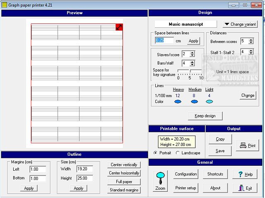Adjust the Between scores spinner arrows
This screenshot has height=198, width=265.
point(251,41)
